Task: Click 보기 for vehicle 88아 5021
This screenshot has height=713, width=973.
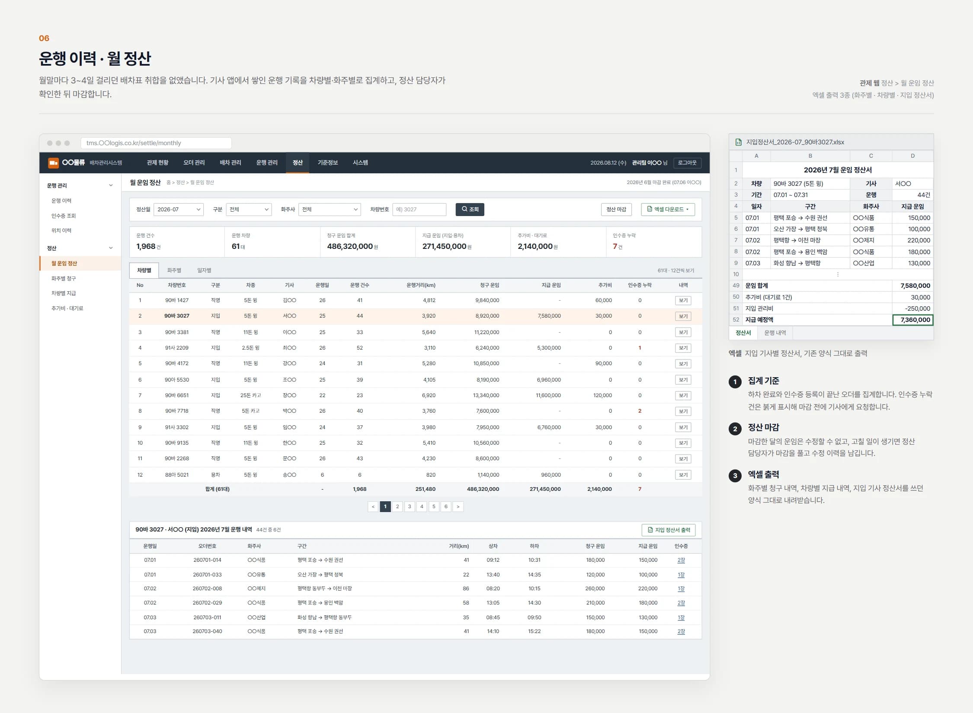Action: (x=683, y=475)
